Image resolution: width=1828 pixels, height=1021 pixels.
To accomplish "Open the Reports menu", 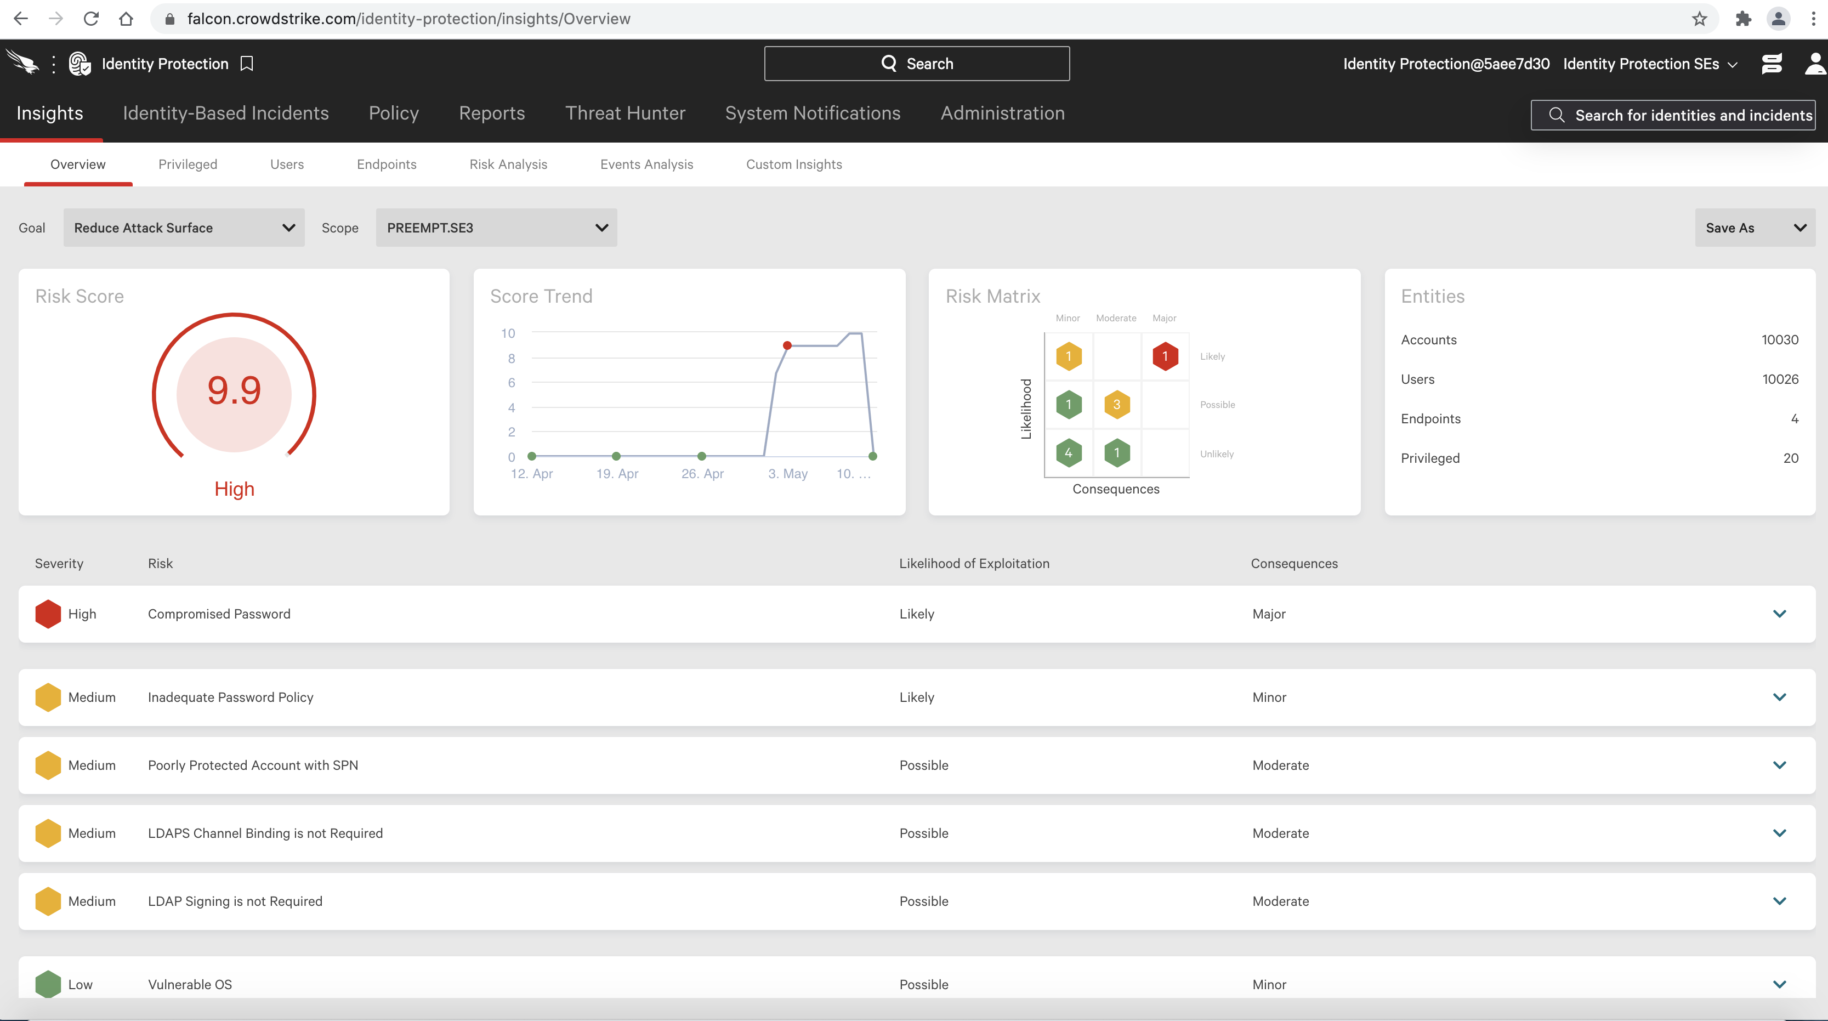I will (492, 114).
